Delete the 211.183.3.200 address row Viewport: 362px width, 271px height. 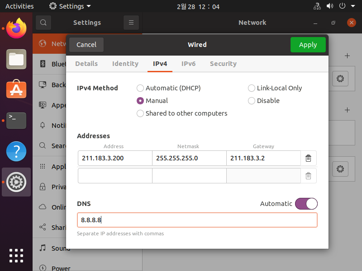click(x=308, y=159)
